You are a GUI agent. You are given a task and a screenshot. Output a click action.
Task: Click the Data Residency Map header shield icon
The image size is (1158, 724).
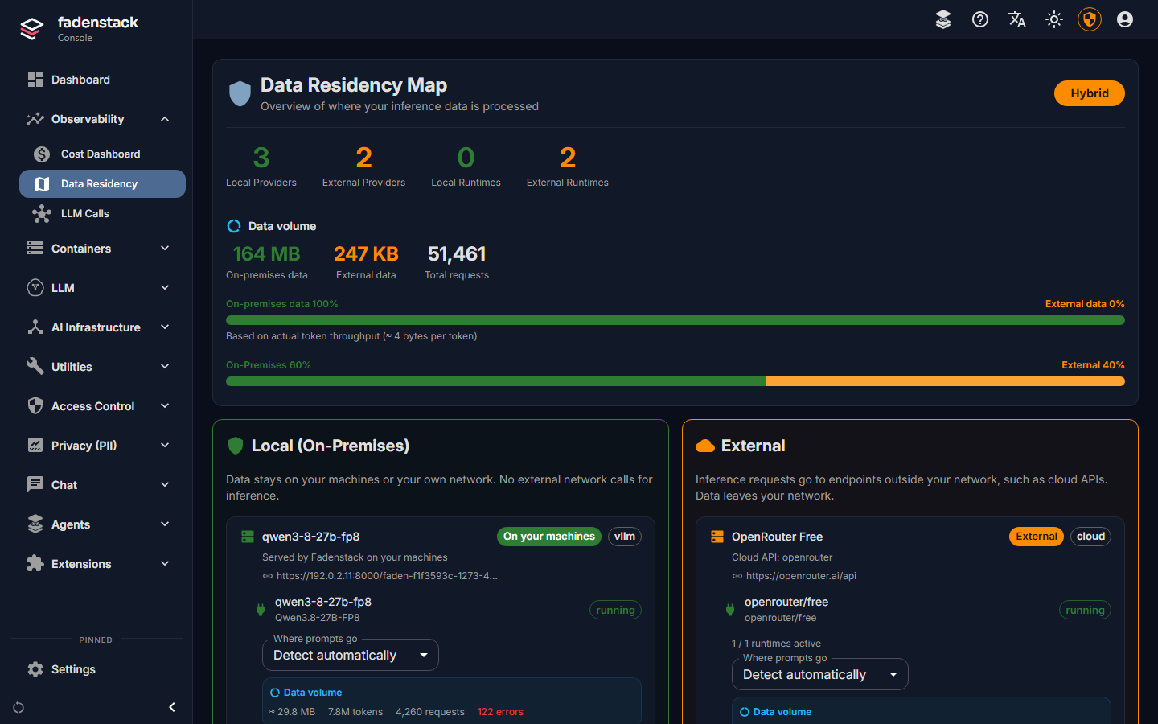[x=240, y=94]
